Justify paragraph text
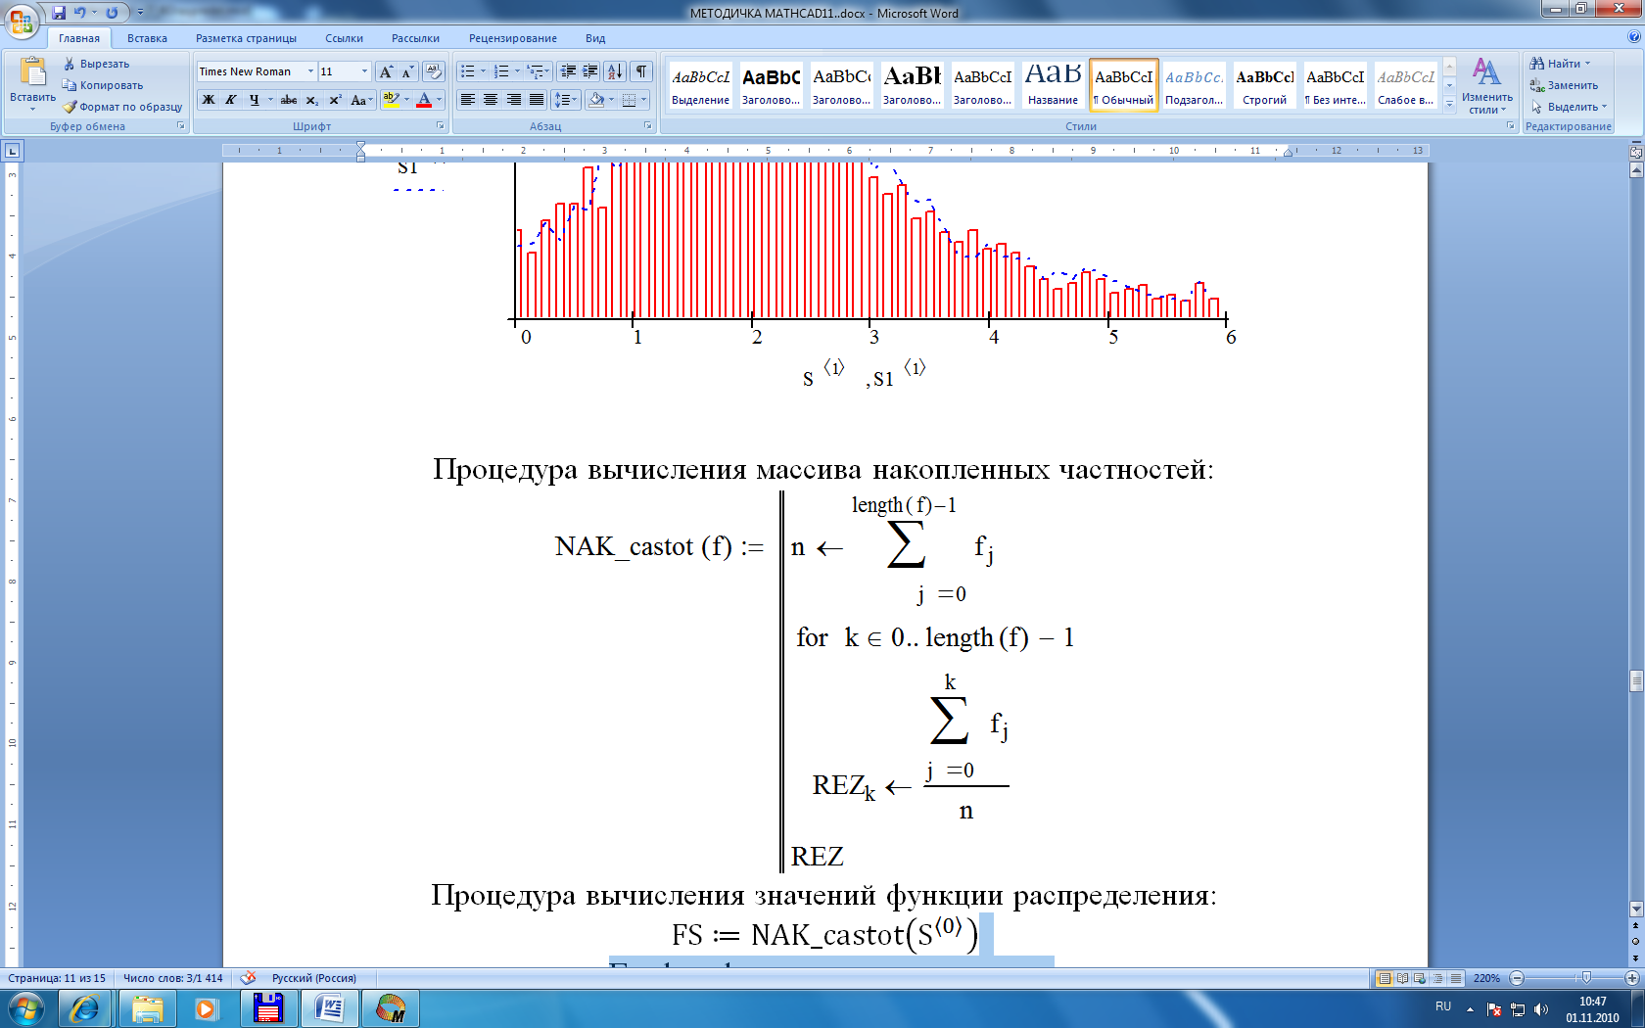Image resolution: width=1645 pixels, height=1028 pixels. click(x=537, y=100)
